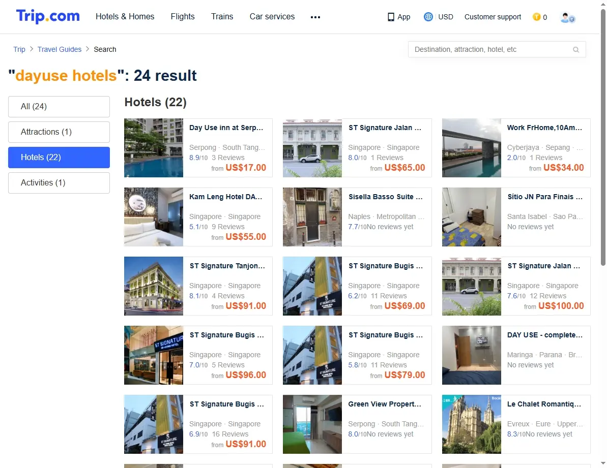Open the more menu ellipsis icon
Viewport: 607px width, 468px height.
(x=315, y=17)
